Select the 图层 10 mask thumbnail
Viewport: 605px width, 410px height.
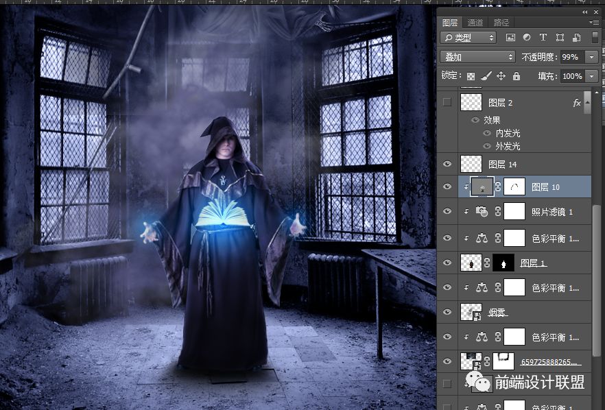point(514,187)
